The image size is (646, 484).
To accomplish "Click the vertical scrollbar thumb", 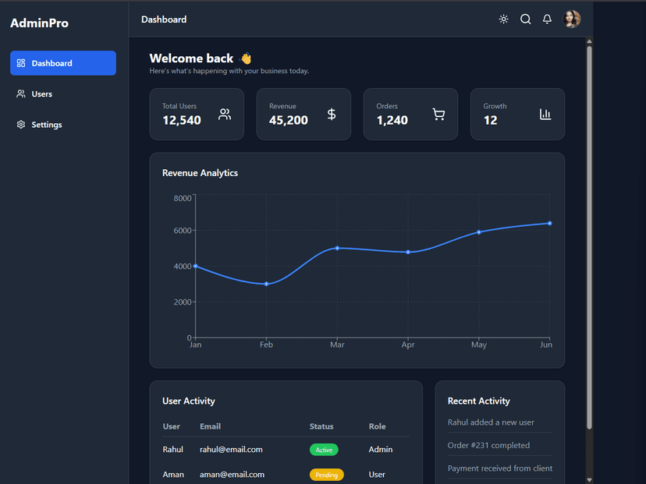I will (589, 238).
